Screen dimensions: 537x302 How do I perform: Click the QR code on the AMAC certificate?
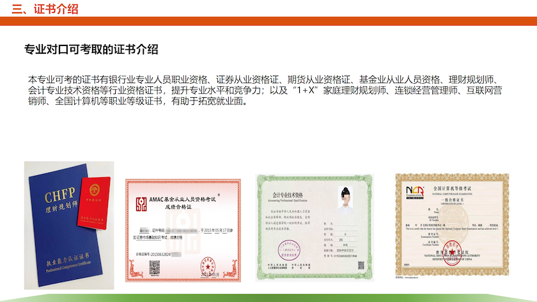153,267
